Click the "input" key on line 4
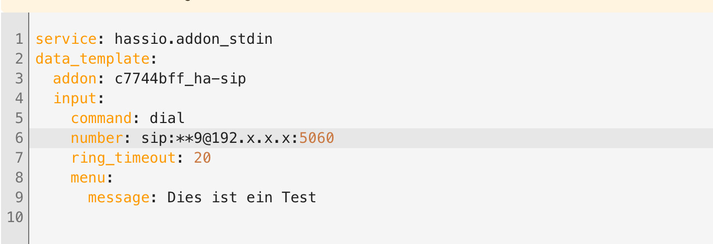Image resolution: width=713 pixels, height=244 pixels. (x=75, y=99)
